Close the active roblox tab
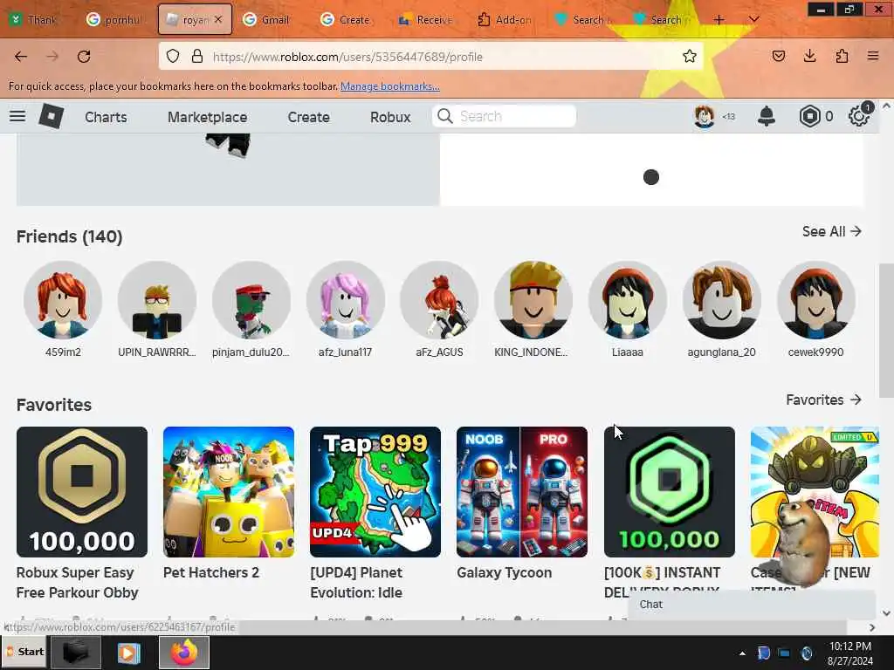The width and height of the screenshot is (894, 670). coord(218,19)
